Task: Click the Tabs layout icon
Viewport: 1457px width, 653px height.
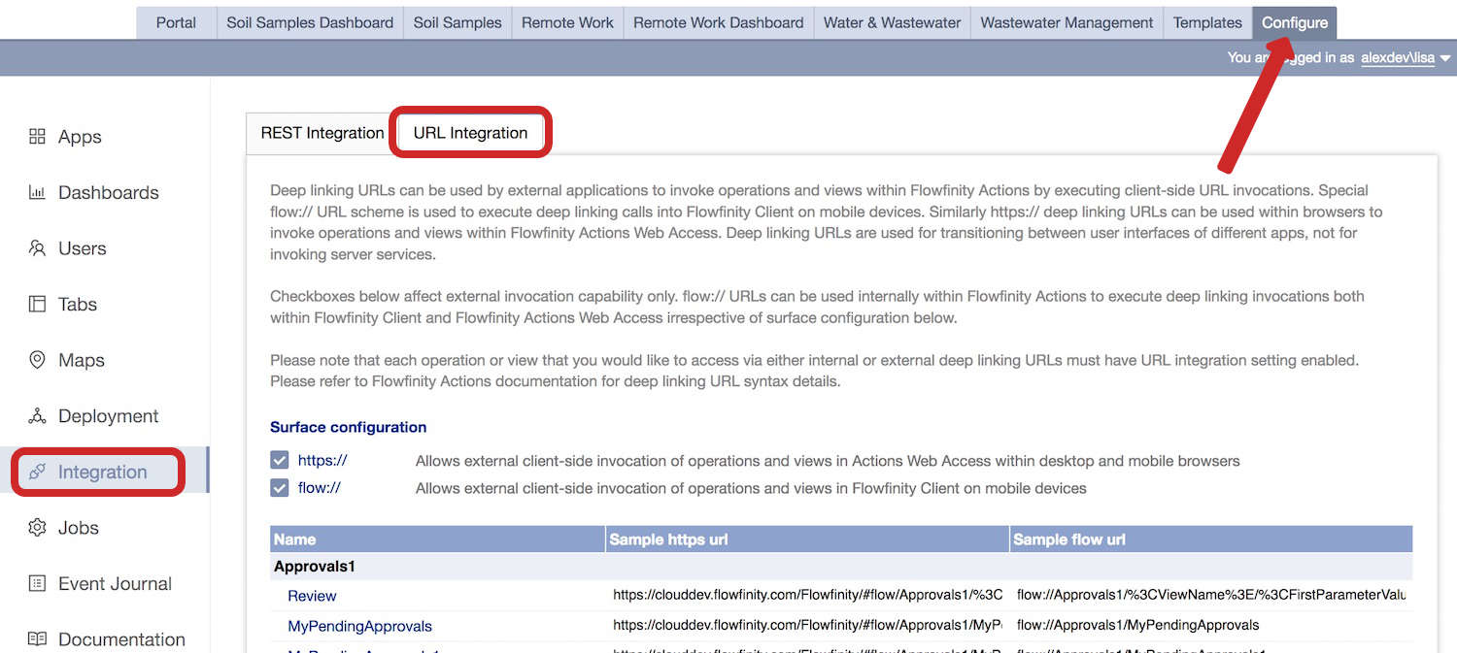Action: (37, 304)
